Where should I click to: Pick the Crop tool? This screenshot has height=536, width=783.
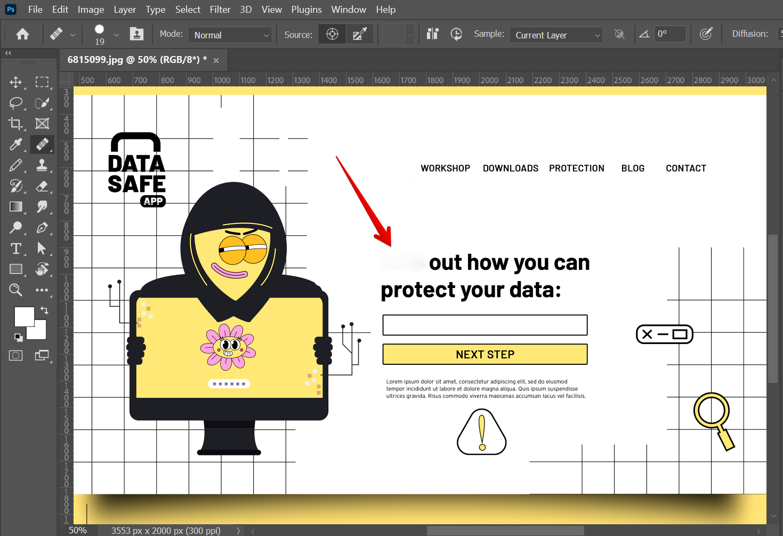coord(16,124)
